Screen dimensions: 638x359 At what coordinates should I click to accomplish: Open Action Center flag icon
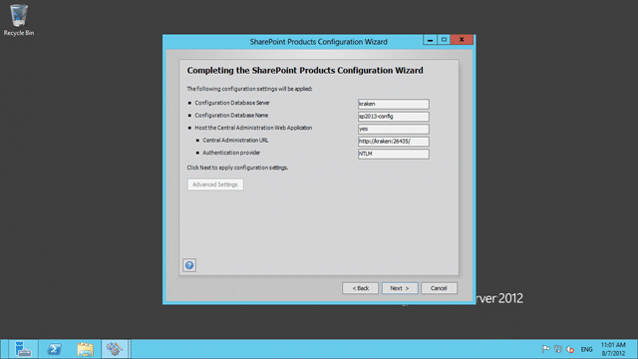(x=545, y=349)
